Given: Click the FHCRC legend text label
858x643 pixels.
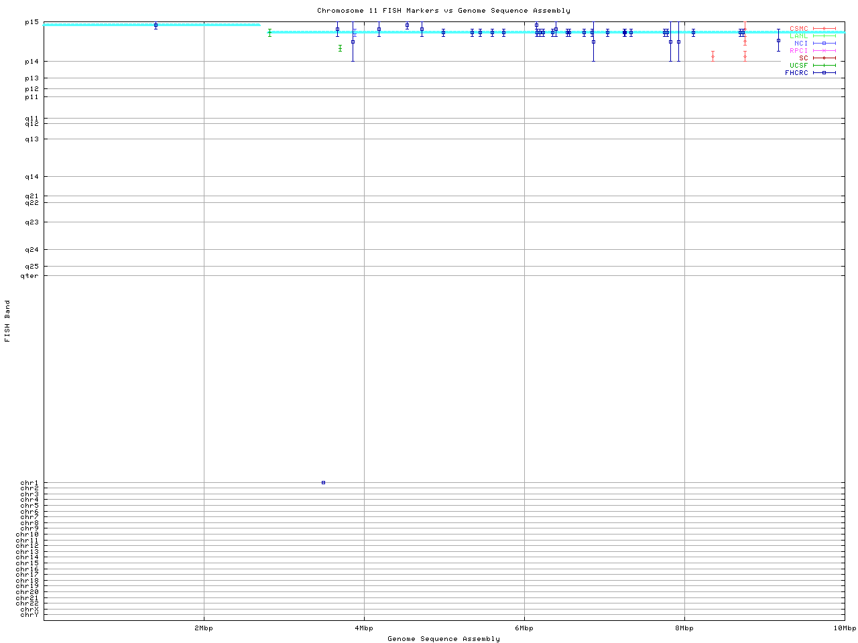Looking at the screenshot, I should tap(796, 73).
